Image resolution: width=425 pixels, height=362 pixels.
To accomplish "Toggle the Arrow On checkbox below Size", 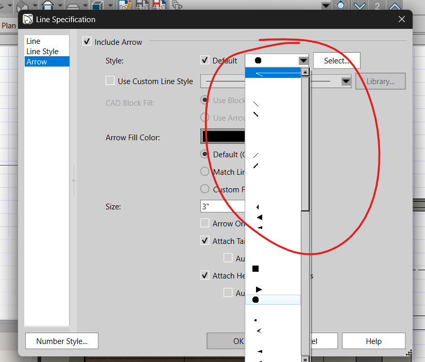I will pyautogui.click(x=205, y=223).
